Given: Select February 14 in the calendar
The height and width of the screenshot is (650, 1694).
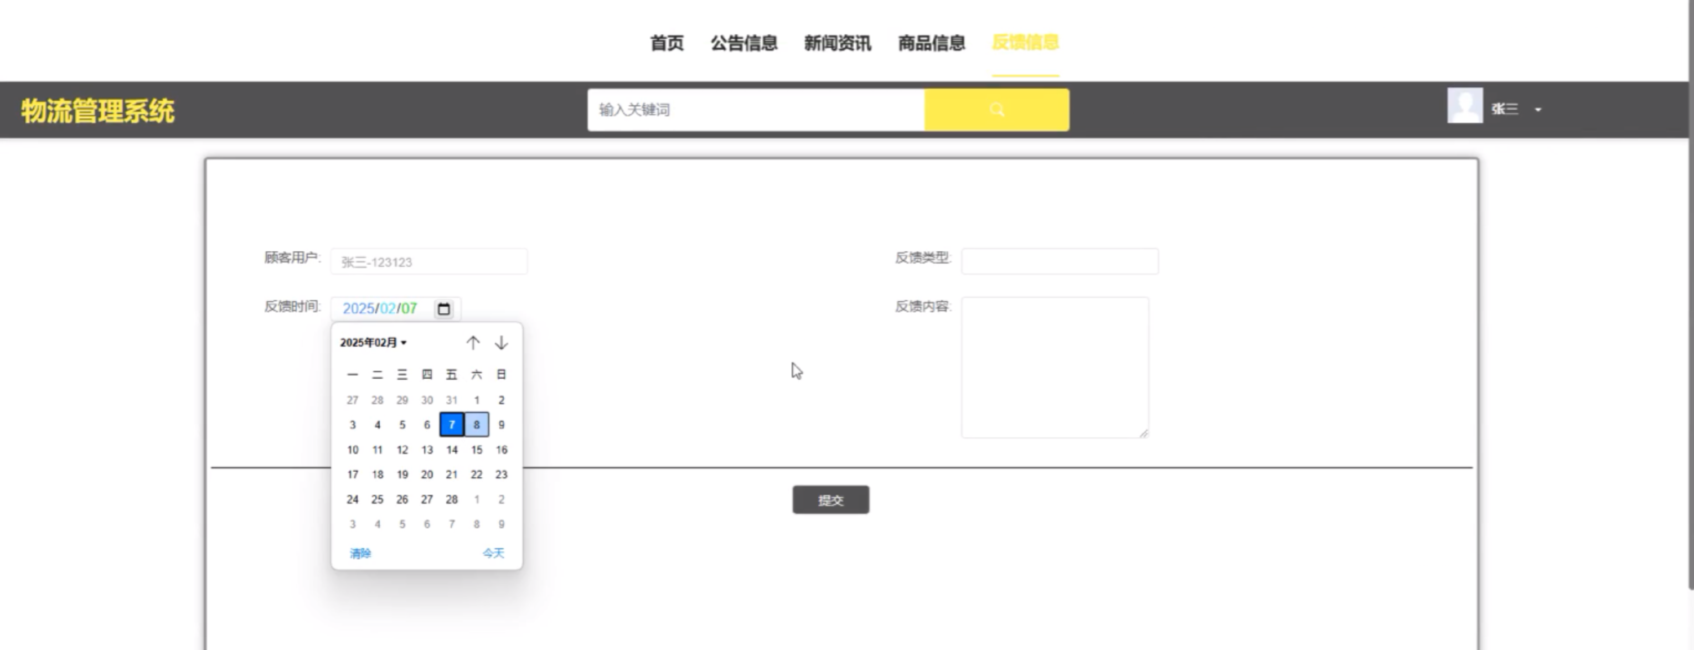Looking at the screenshot, I should [452, 450].
